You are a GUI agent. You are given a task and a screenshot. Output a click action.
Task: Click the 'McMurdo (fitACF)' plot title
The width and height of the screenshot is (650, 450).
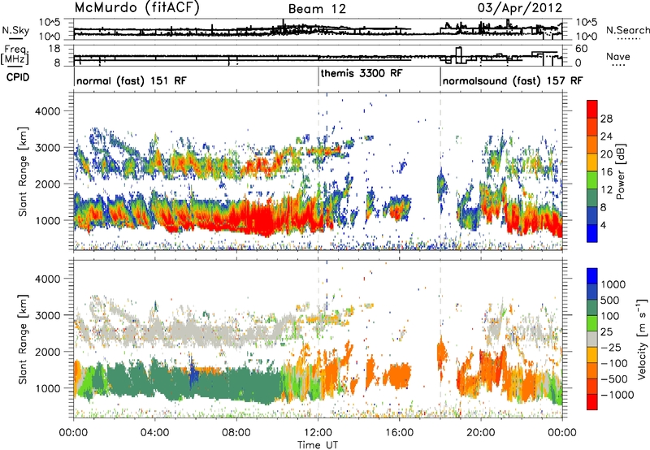click(136, 8)
